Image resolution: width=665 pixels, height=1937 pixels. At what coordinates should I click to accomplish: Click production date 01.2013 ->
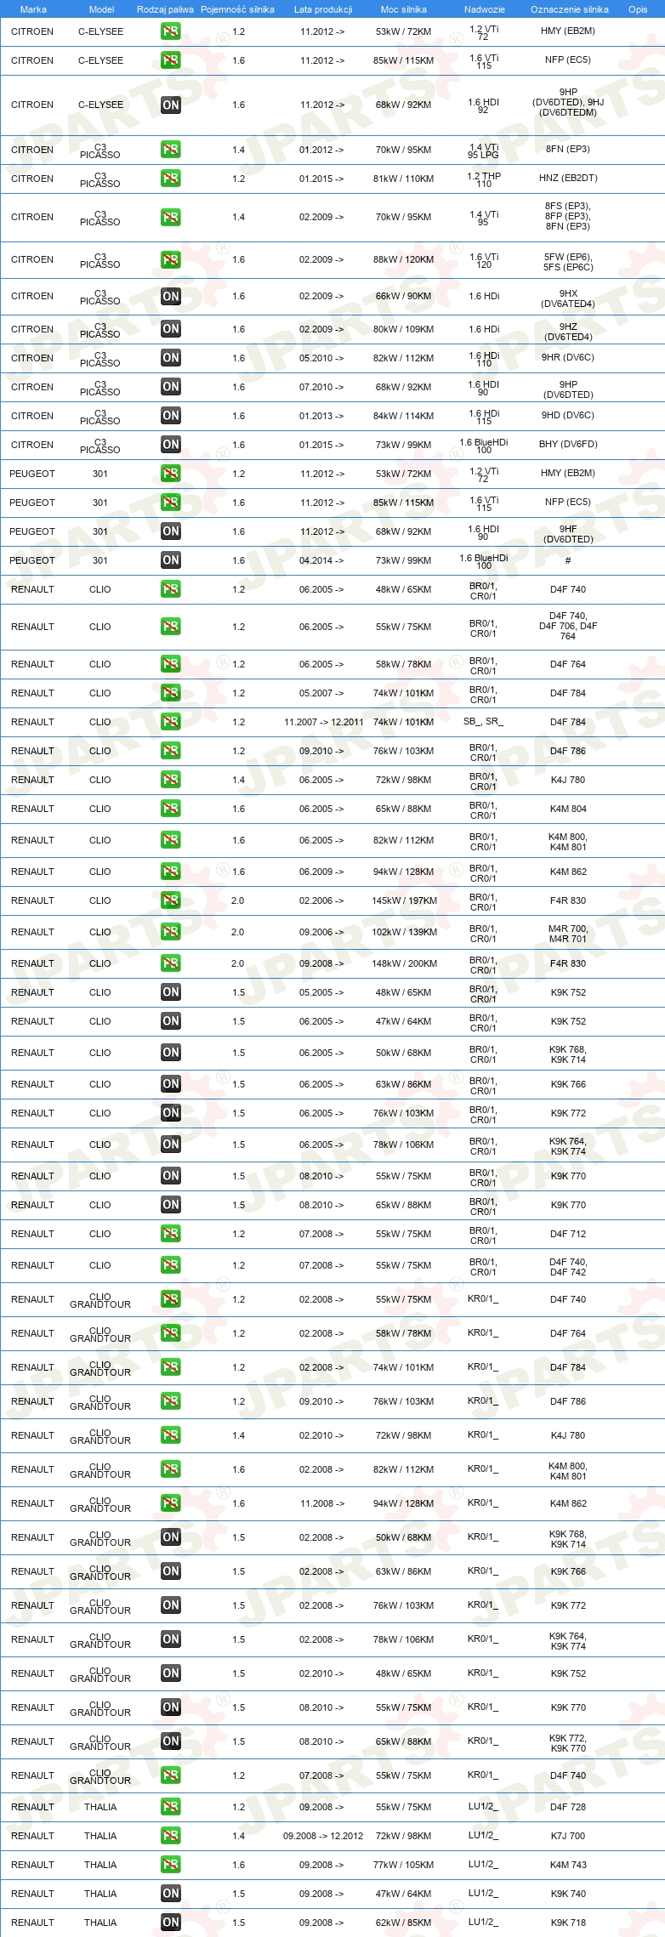(321, 416)
